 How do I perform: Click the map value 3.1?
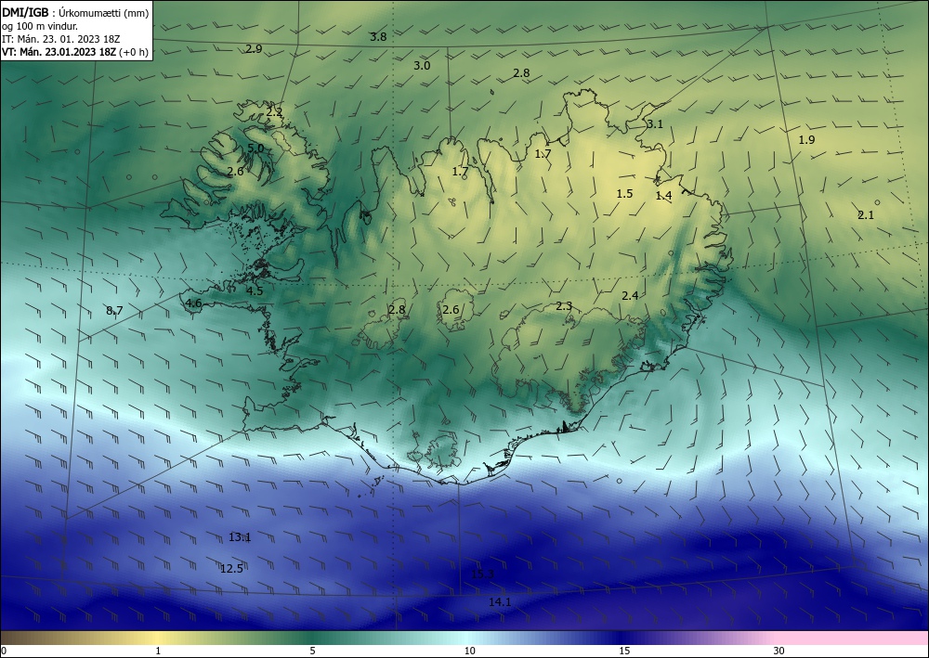click(655, 124)
